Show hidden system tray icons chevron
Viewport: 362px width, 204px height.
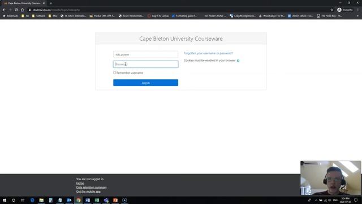coord(316,200)
